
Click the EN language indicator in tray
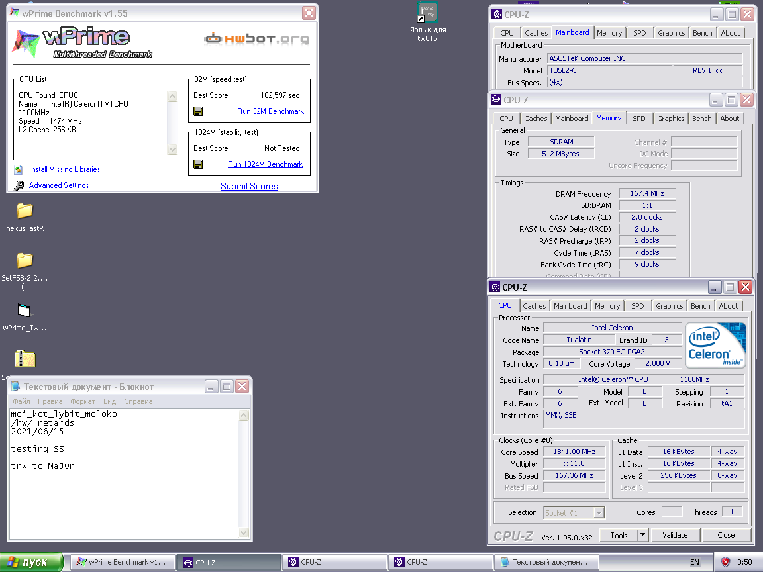click(x=694, y=562)
